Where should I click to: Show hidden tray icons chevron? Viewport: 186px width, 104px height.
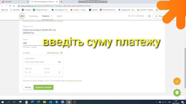(x=157, y=102)
